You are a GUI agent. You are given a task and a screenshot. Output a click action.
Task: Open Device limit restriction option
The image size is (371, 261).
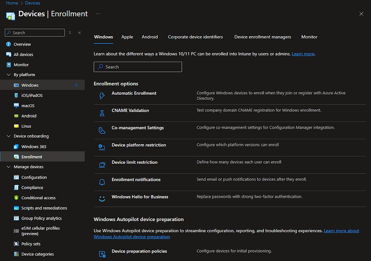134,162
